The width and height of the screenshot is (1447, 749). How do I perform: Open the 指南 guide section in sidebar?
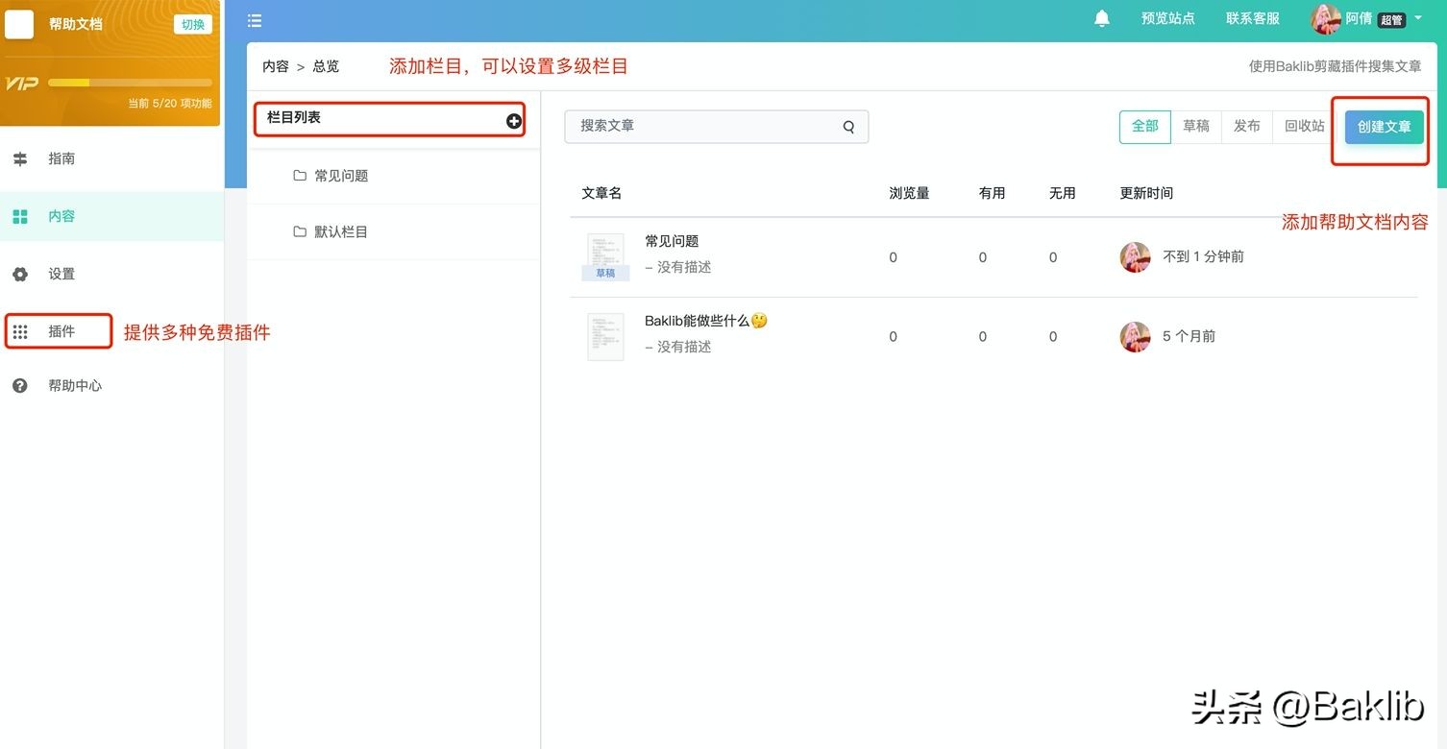click(x=61, y=158)
